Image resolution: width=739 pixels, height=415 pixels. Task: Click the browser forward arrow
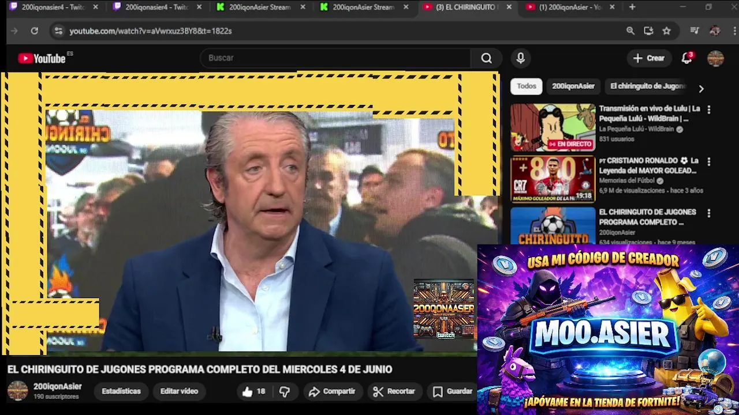[x=14, y=31]
